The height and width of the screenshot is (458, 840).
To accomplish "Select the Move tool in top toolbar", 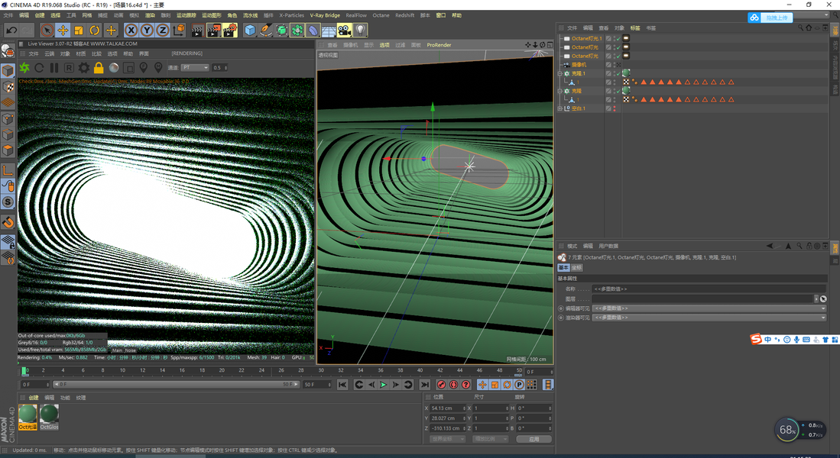I will pyautogui.click(x=63, y=31).
